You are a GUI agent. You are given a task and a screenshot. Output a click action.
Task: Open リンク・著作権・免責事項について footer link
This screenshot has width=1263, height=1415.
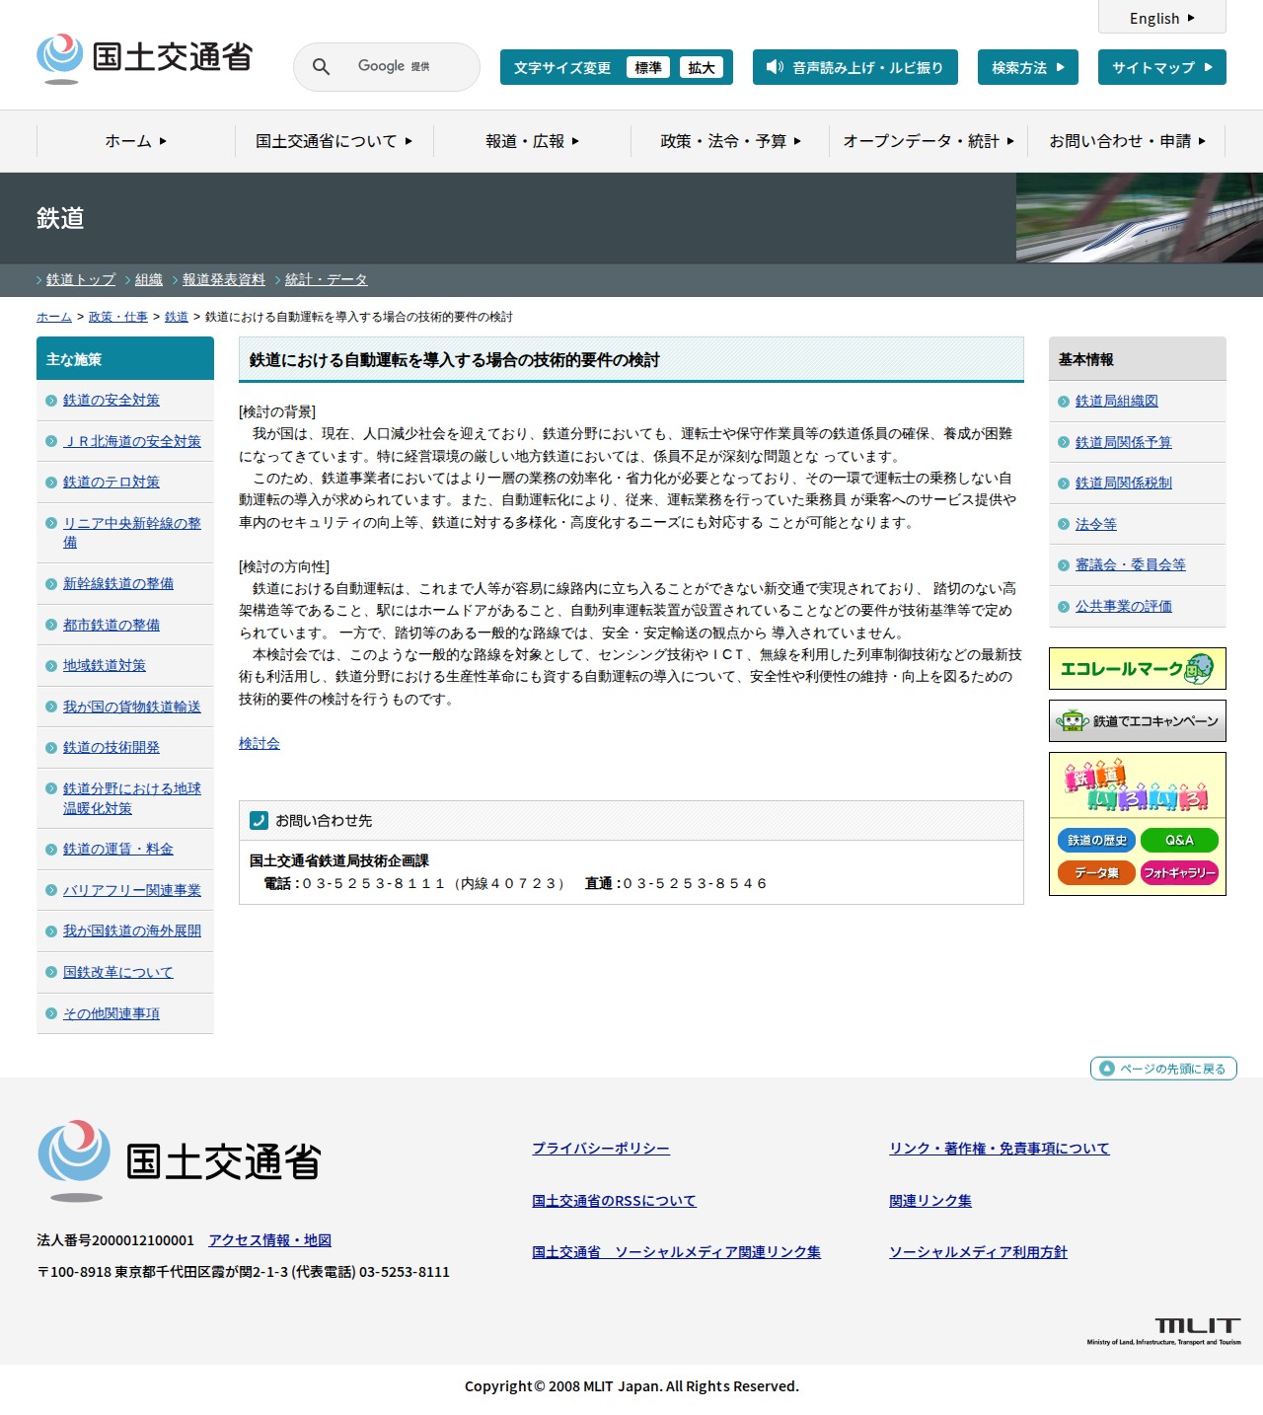(1000, 1149)
